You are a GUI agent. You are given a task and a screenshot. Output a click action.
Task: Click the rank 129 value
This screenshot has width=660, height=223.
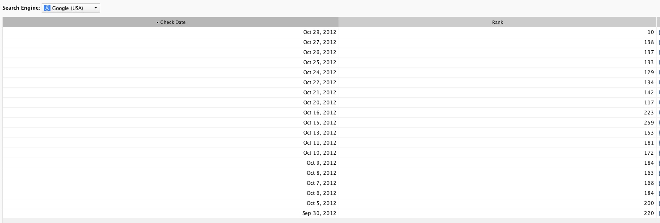coord(649,73)
